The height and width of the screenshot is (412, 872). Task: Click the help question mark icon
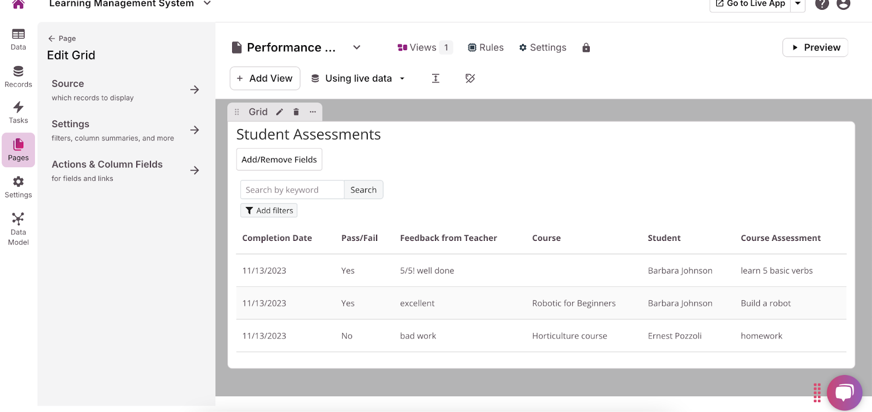pos(822,4)
